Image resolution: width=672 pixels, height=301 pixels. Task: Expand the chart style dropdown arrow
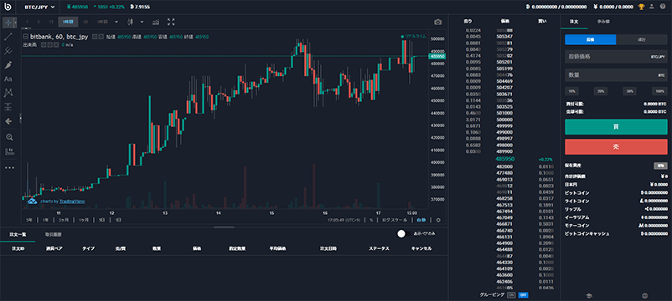click(142, 22)
